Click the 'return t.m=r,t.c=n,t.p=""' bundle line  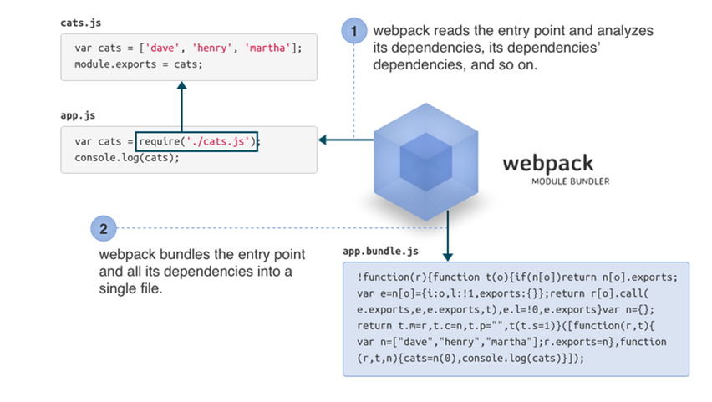pyautogui.click(x=506, y=326)
